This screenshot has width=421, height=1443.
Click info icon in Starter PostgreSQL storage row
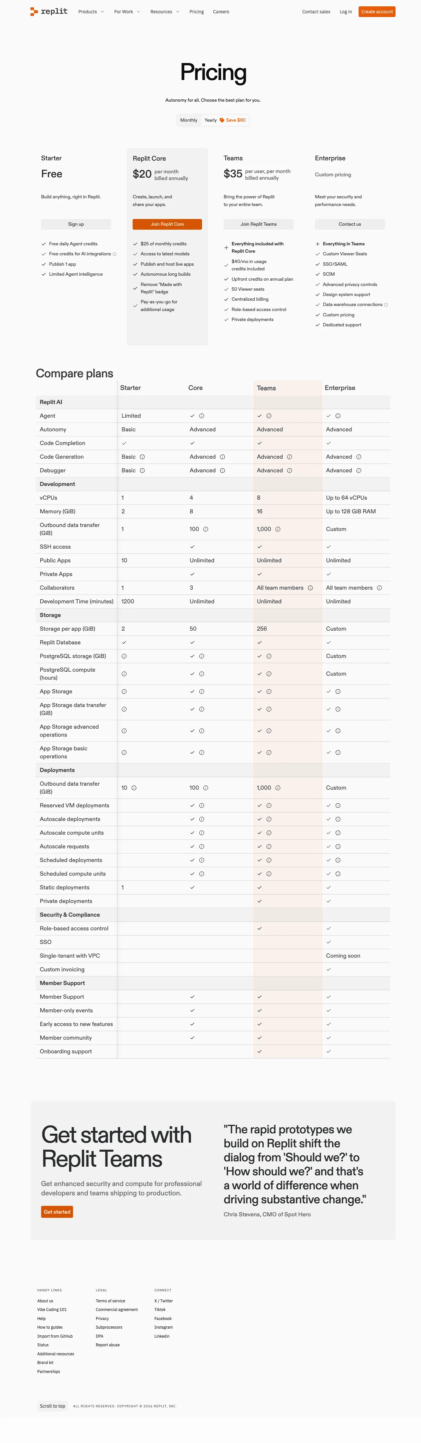pos(124,657)
